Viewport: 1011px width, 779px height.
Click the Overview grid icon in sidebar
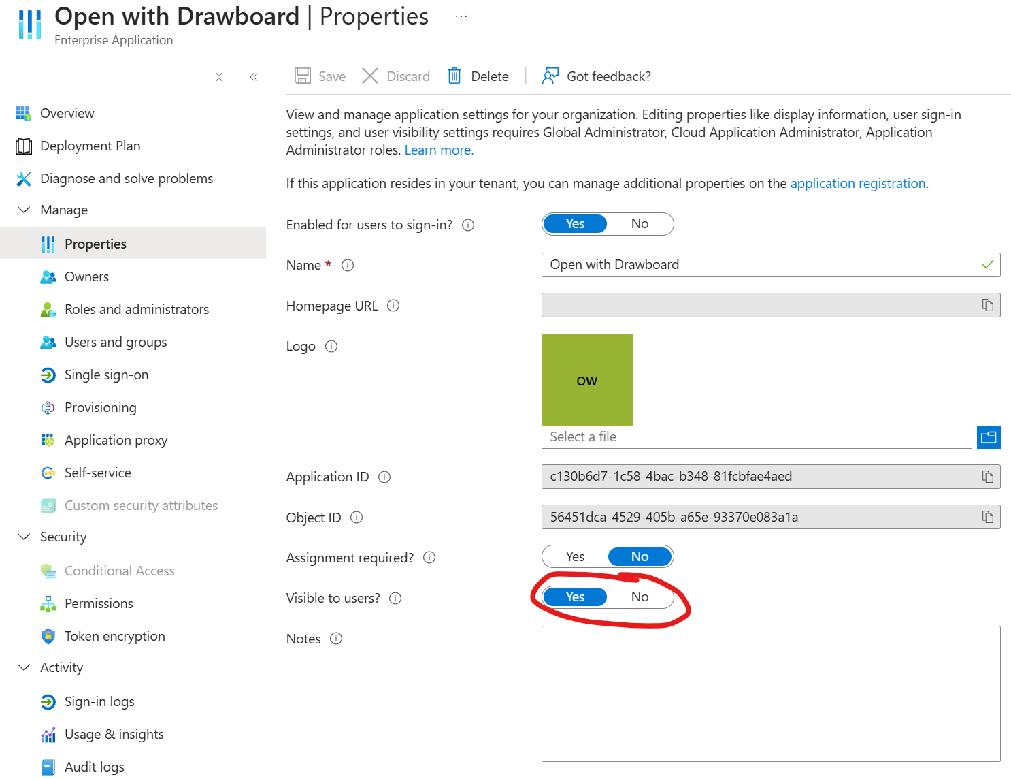pos(24,113)
